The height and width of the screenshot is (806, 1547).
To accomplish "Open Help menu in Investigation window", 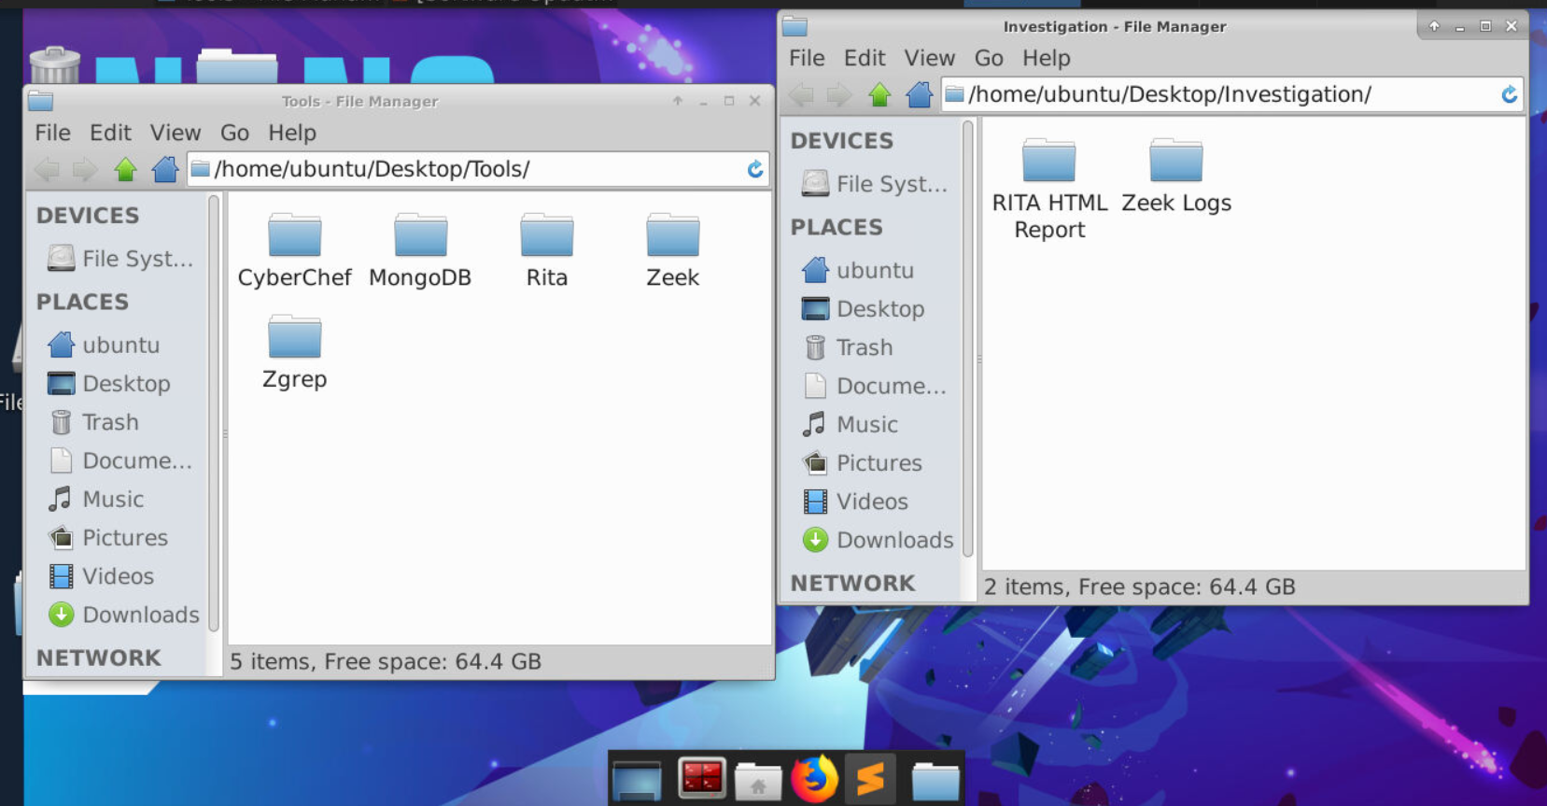I will (1047, 58).
